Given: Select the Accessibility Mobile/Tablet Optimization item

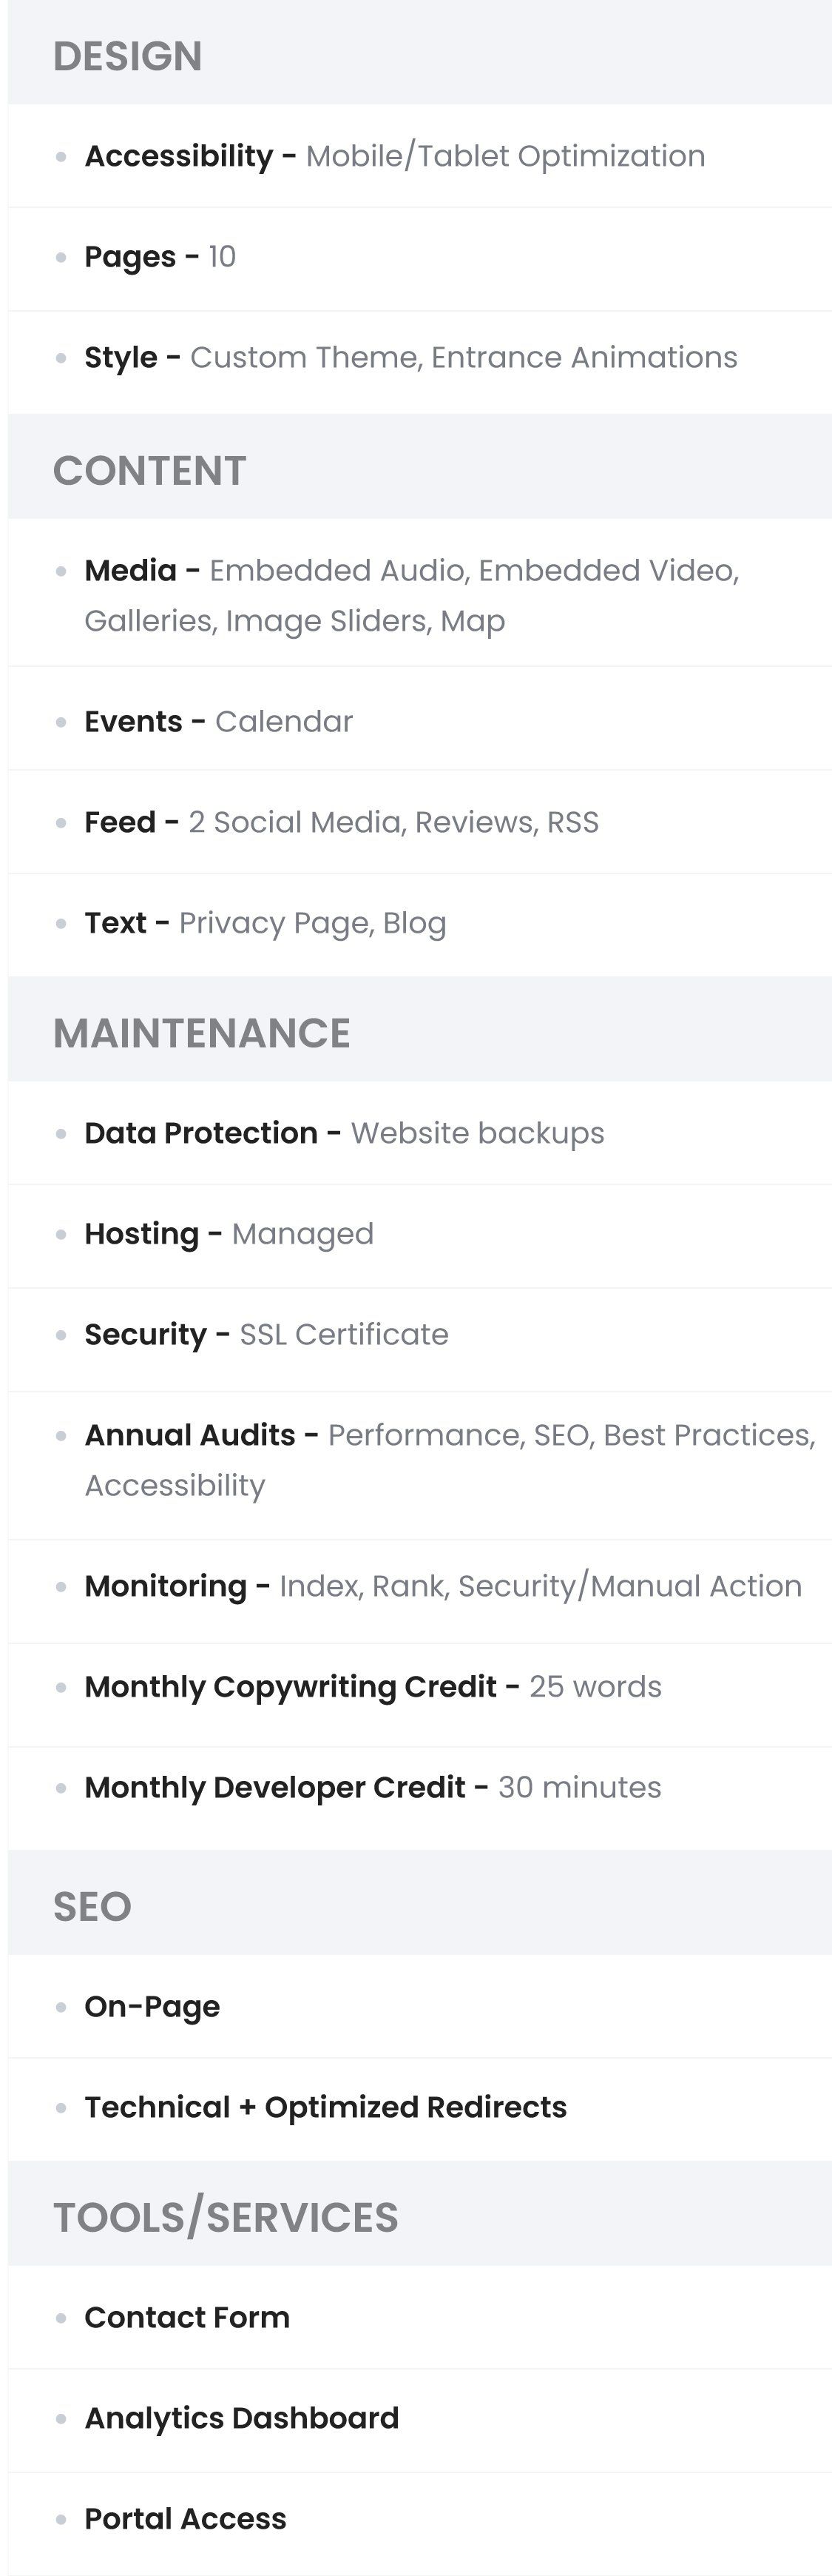Looking at the screenshot, I should [419, 156].
